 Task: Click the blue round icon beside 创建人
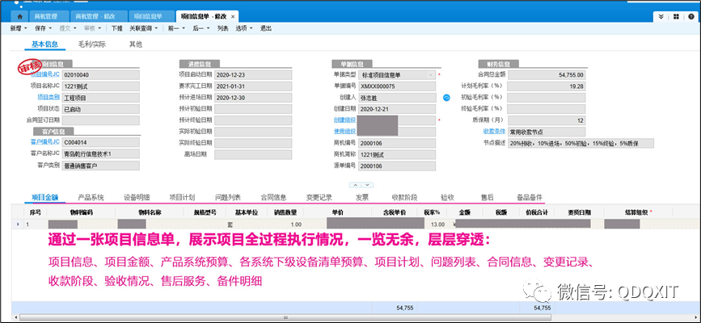pos(446,98)
